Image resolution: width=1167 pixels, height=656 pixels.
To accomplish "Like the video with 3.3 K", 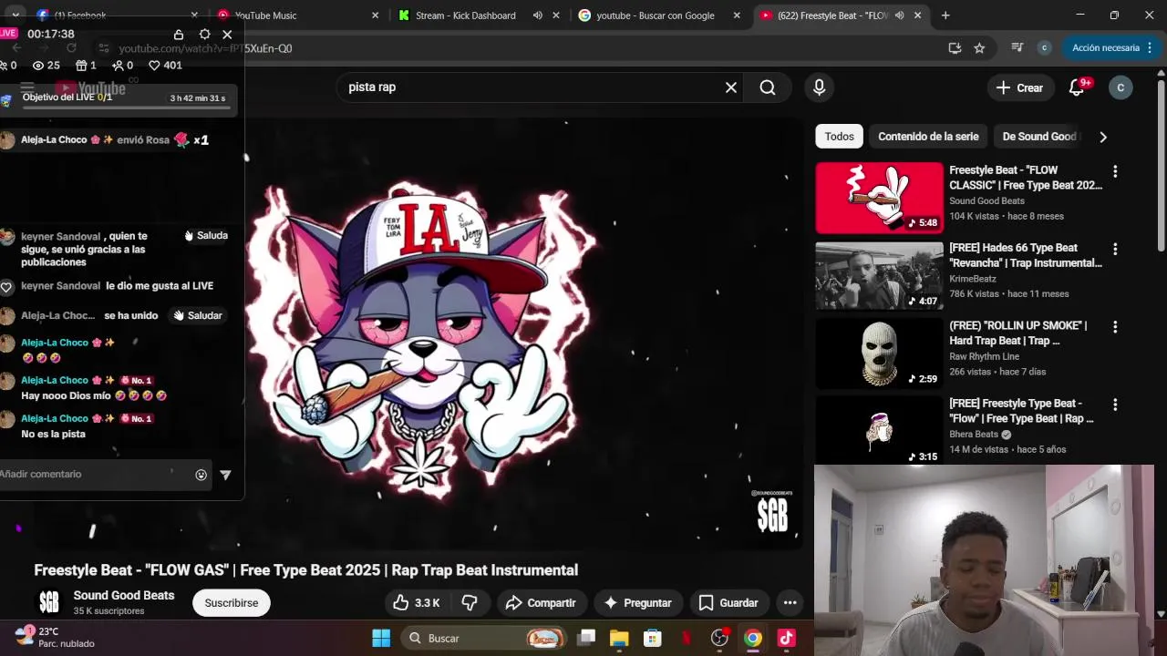I will [416, 603].
